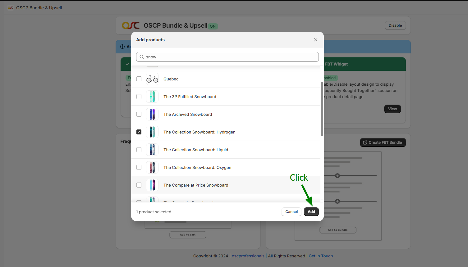Click The Archived Snowboard product image
Viewport: 468px width, 267px height.
tap(152, 115)
